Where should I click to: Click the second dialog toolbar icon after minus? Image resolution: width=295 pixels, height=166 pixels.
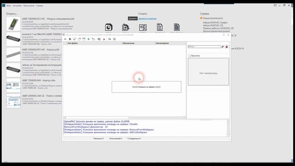point(70,39)
